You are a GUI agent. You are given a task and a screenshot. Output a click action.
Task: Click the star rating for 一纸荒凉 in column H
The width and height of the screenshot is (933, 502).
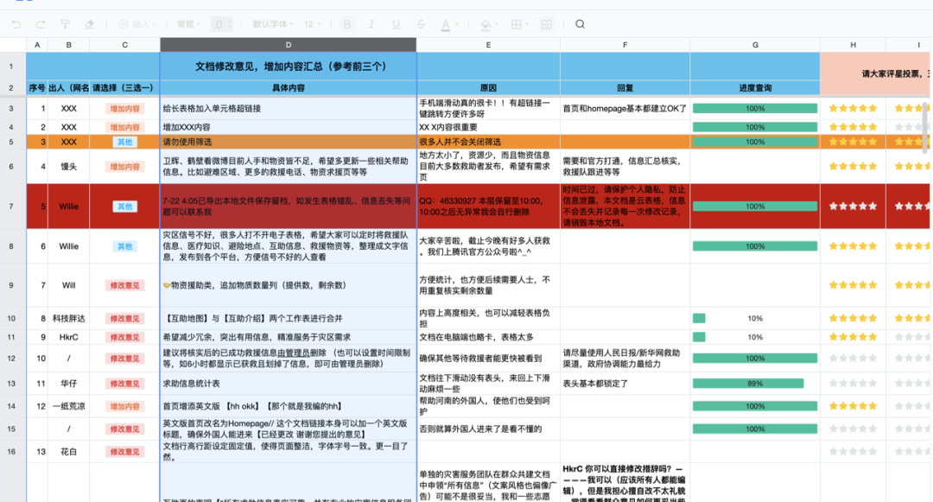853,406
